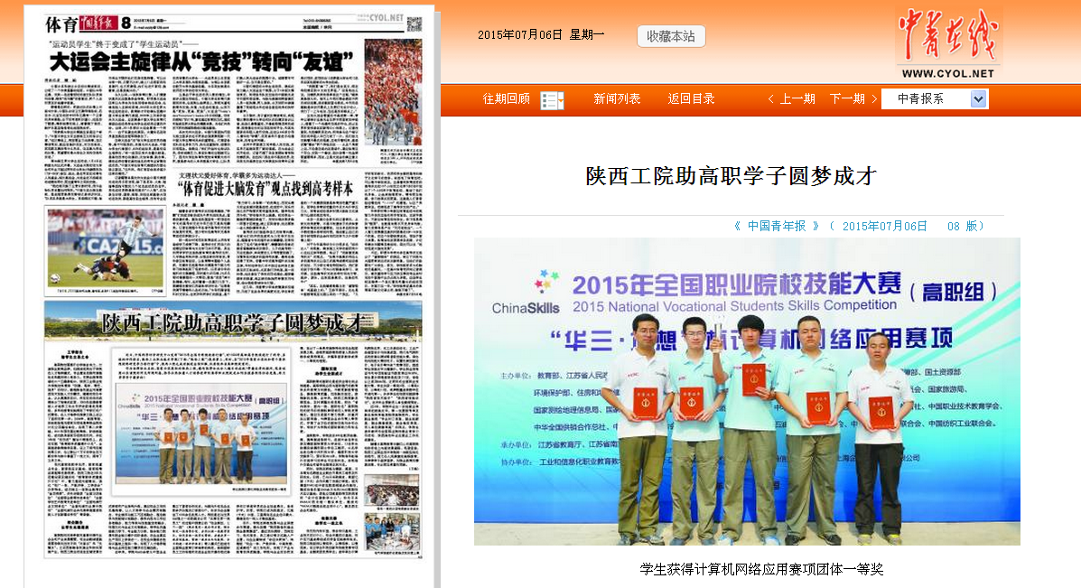The image size is (1081, 588).
Task: Click the large award team photo
Action: pyautogui.click(x=747, y=391)
